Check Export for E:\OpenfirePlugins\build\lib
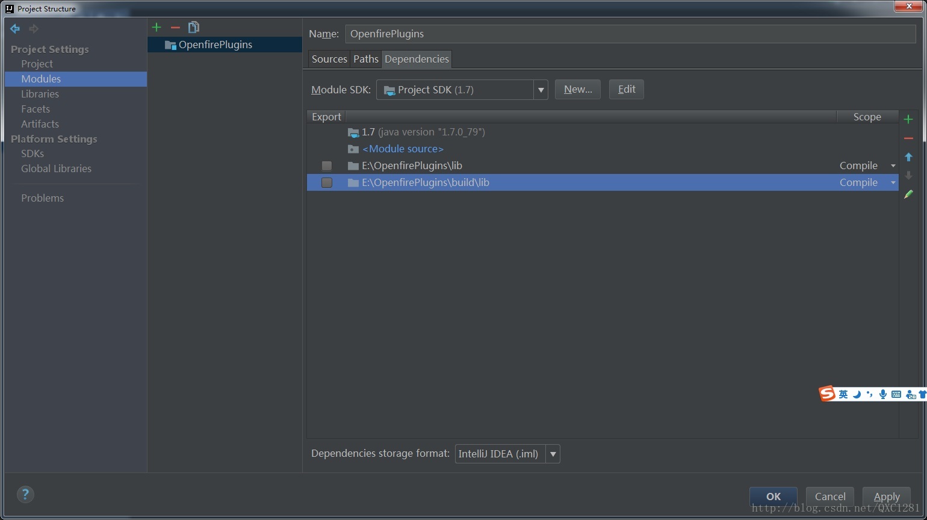This screenshot has width=927, height=520. [x=327, y=182]
